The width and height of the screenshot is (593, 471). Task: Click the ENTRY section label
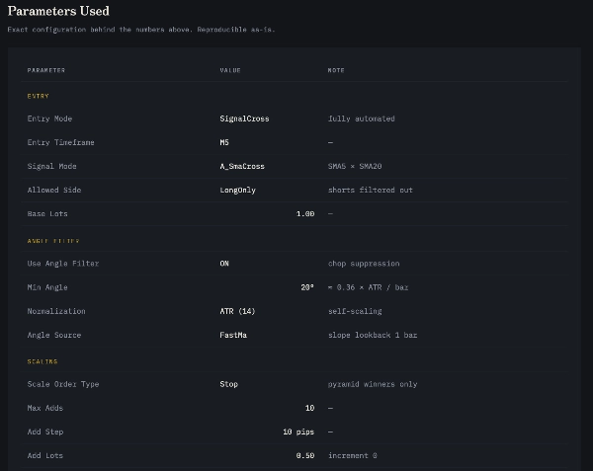tap(39, 97)
